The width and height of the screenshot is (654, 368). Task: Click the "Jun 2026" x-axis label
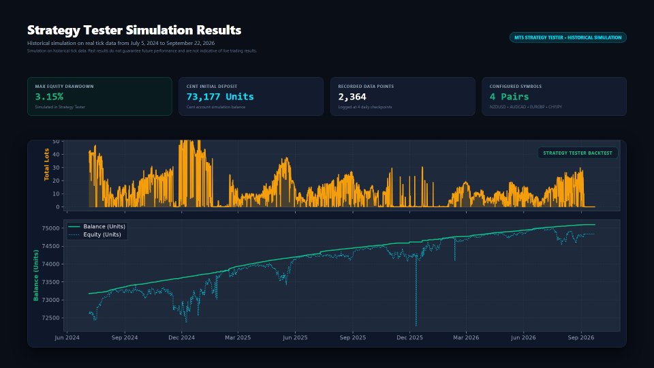[523, 337]
